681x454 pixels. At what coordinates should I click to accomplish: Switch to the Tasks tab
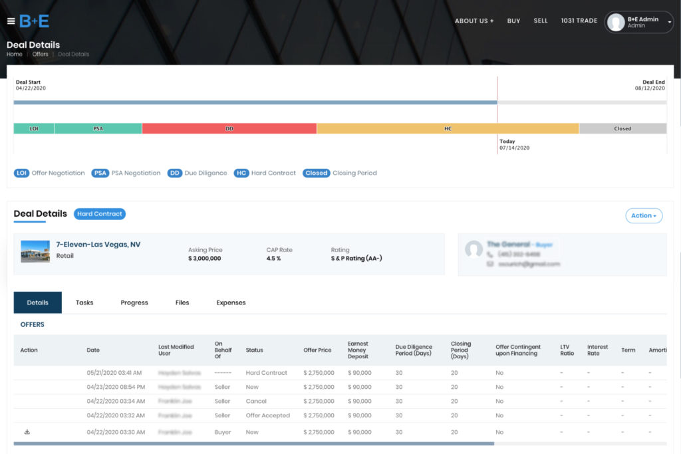(x=84, y=302)
